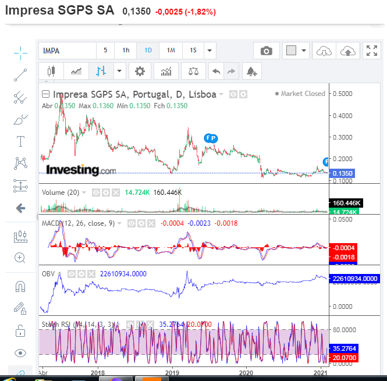Toggle fullscreen chart mode
387x381 pixels.
[372, 51]
